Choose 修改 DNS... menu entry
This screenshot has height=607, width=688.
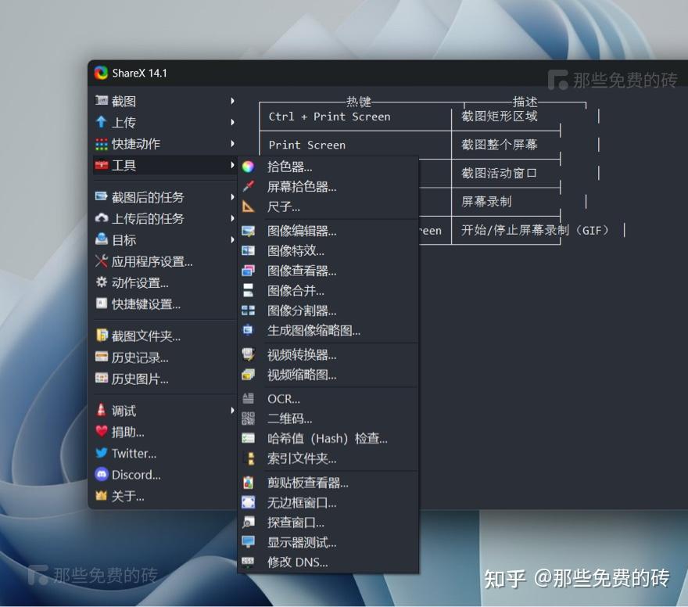[328, 562]
